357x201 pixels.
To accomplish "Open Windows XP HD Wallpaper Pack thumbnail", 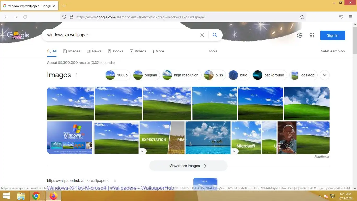I will click(70, 138).
